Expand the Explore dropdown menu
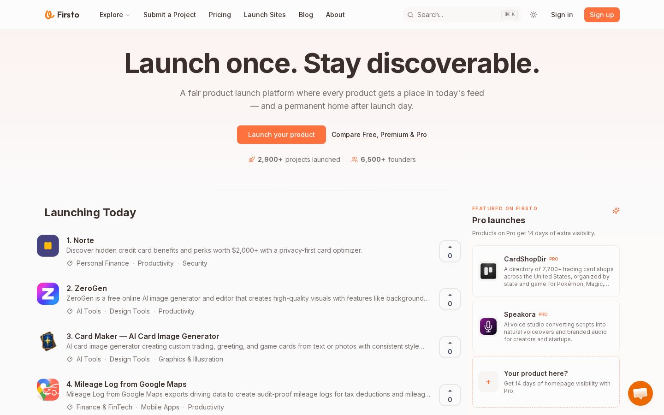 tap(115, 15)
